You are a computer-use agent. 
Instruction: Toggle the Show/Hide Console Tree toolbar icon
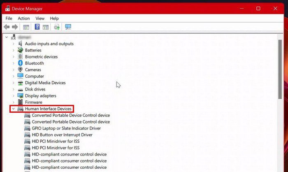tap(26, 27)
